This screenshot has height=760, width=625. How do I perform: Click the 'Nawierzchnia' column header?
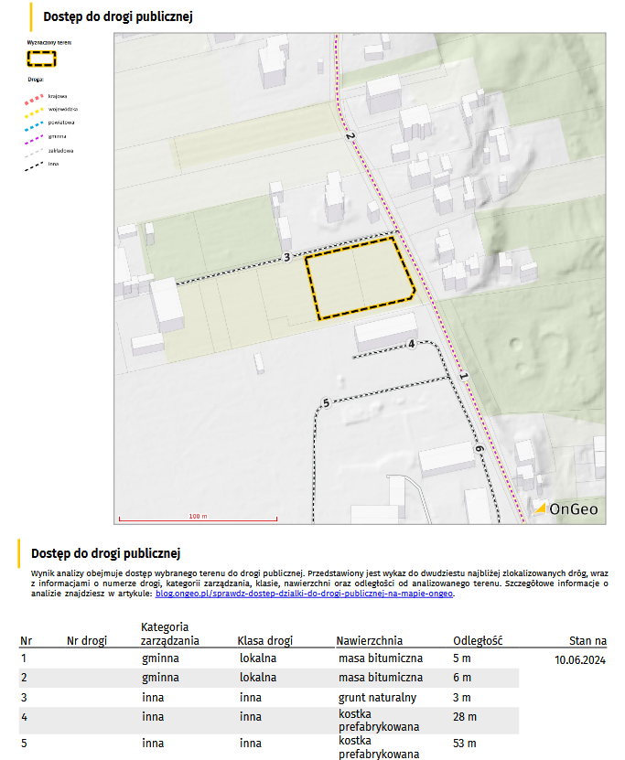coord(369,641)
